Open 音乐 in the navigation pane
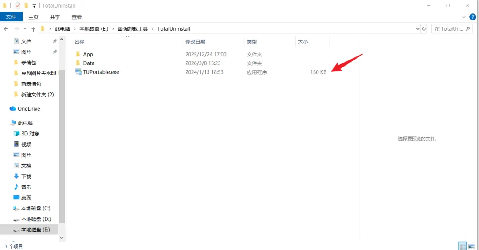 [26, 187]
